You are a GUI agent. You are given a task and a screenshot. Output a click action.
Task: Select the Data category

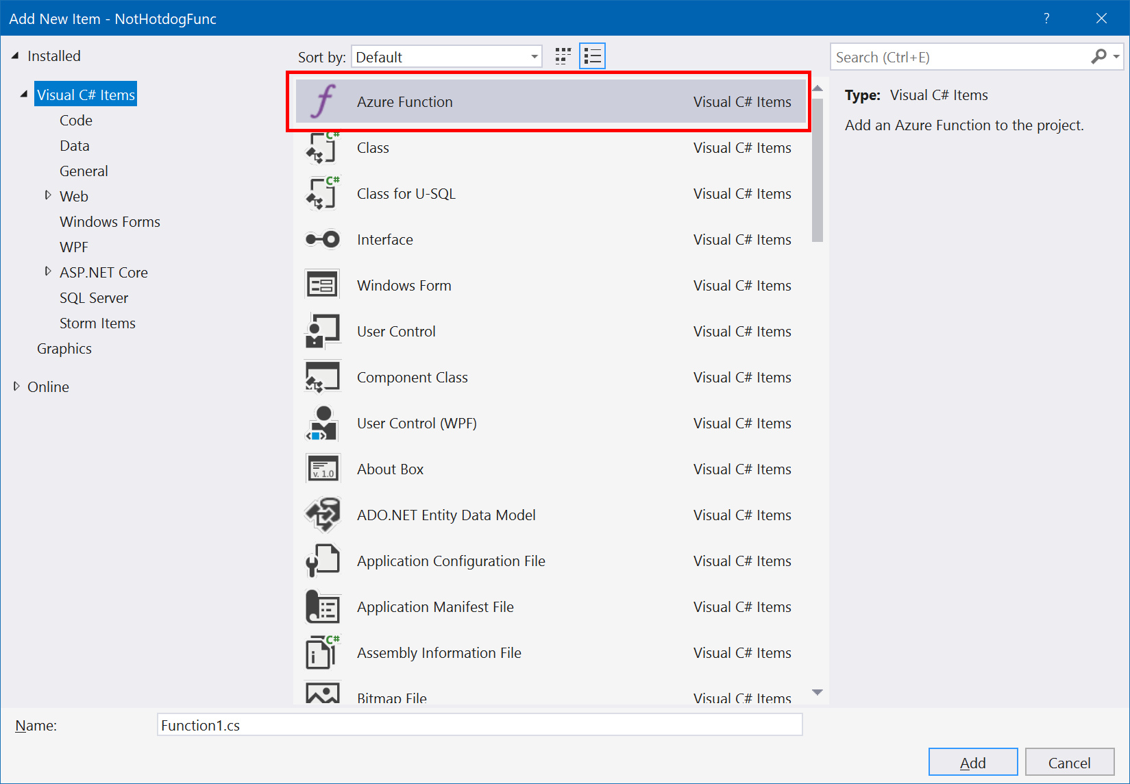[75, 145]
